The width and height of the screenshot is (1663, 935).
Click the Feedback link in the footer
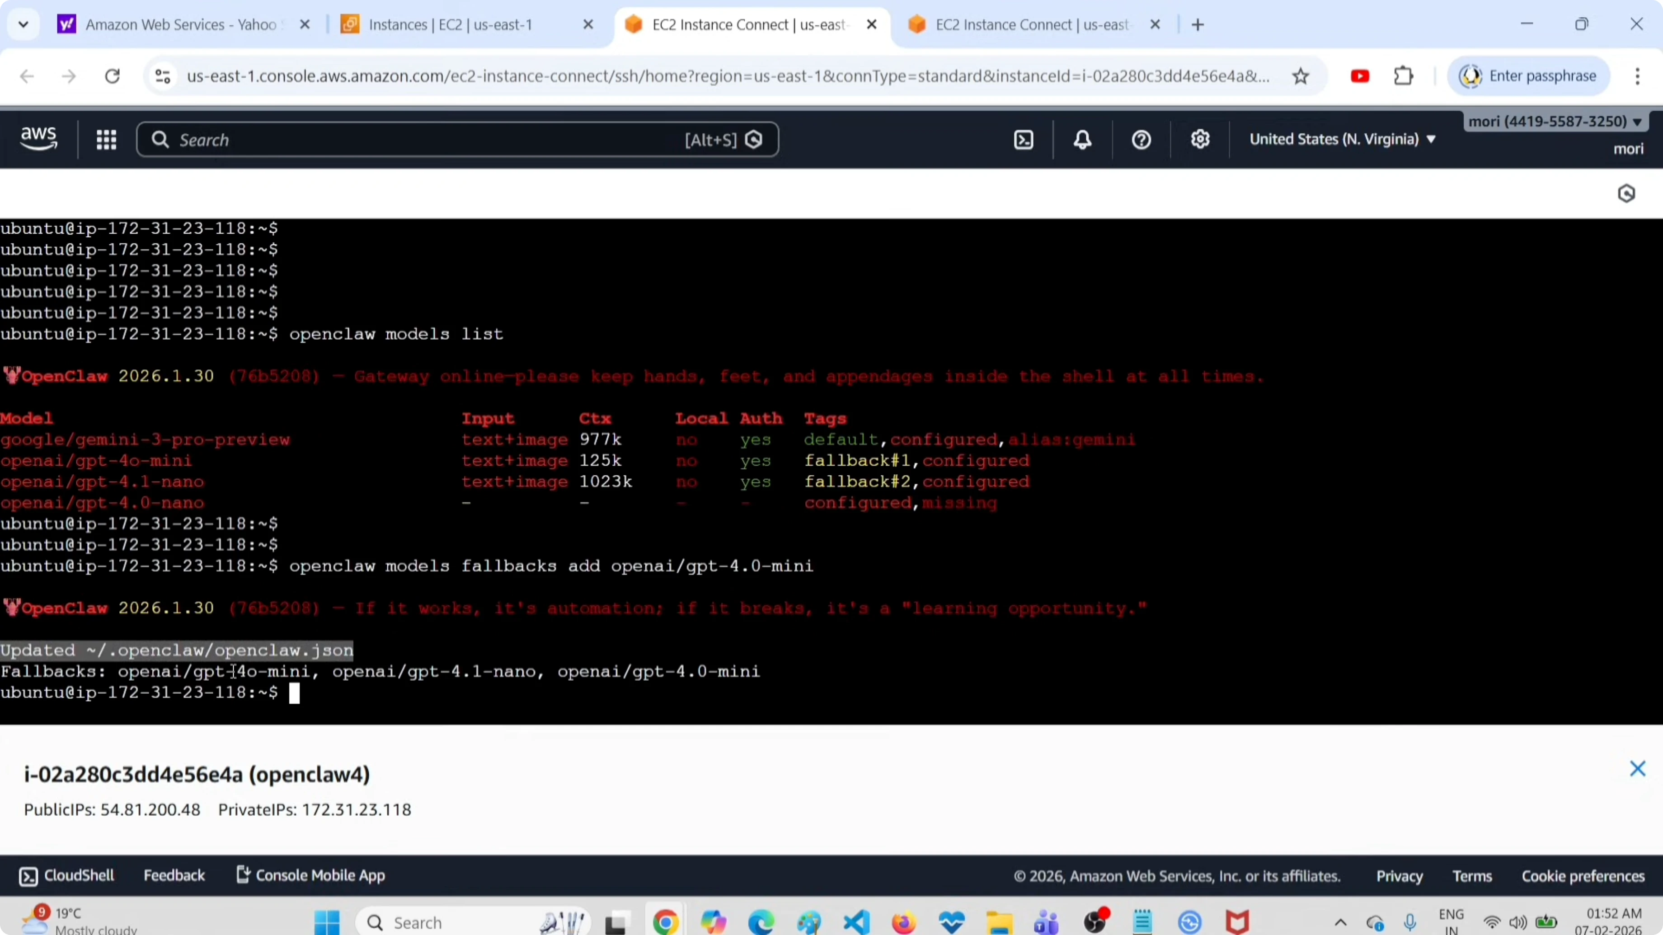tap(174, 876)
